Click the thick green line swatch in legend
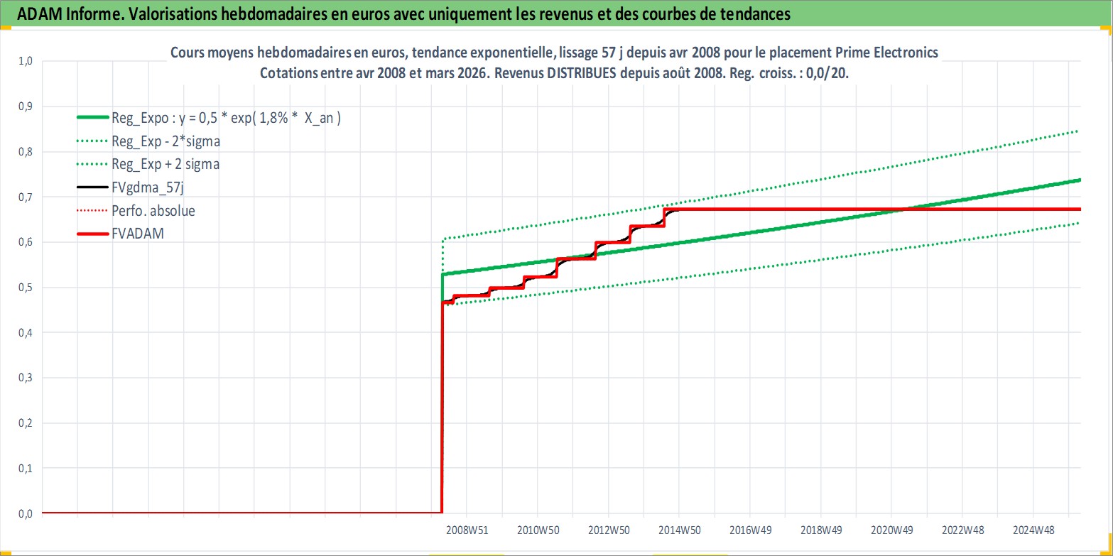Image resolution: width=1113 pixels, height=556 pixels. (91, 119)
